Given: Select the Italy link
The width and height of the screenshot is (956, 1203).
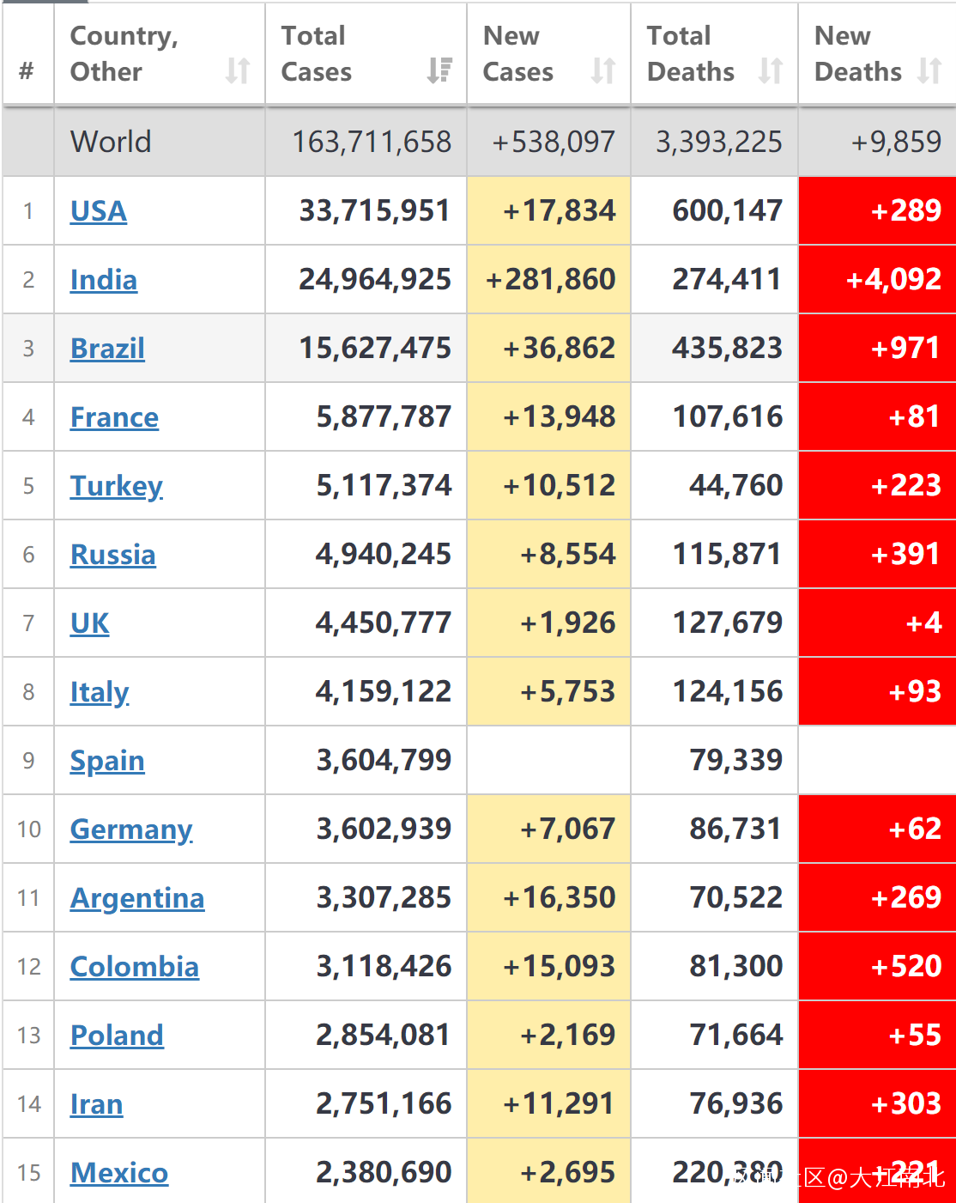Looking at the screenshot, I should tap(100, 692).
